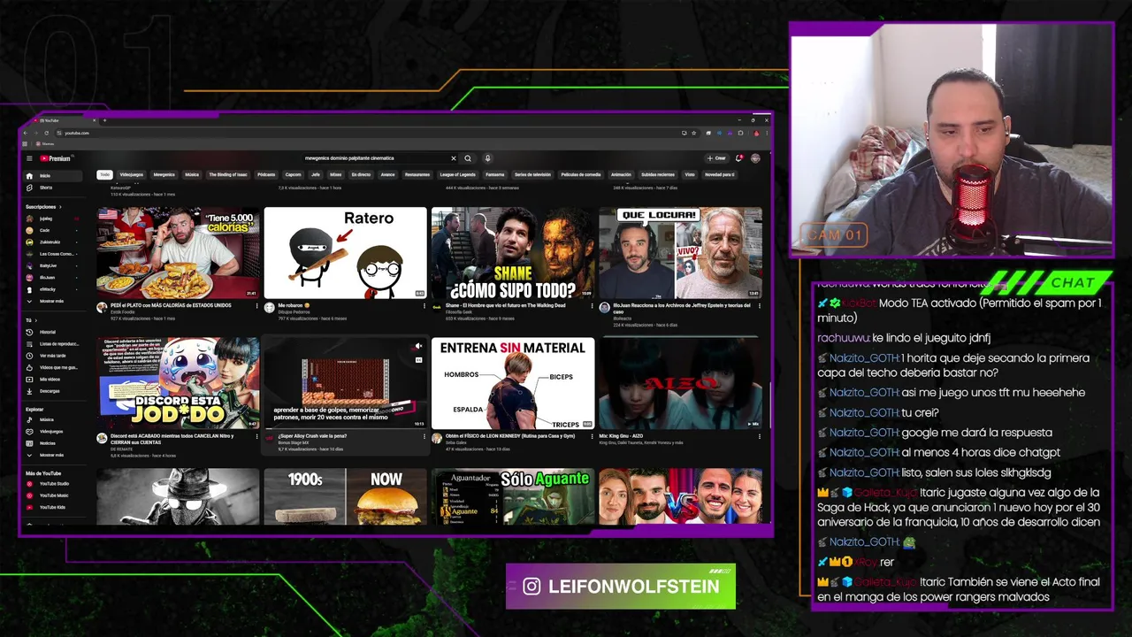Unmute the Super Alloy Crush preview
Viewport: 1132px width, 637px height.
click(x=418, y=346)
